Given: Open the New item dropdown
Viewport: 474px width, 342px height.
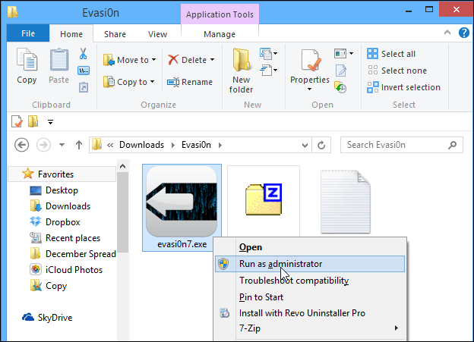Looking at the screenshot, I should [268, 54].
